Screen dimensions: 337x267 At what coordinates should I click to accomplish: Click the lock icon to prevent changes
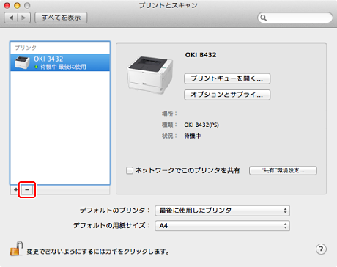pyautogui.click(x=16, y=249)
